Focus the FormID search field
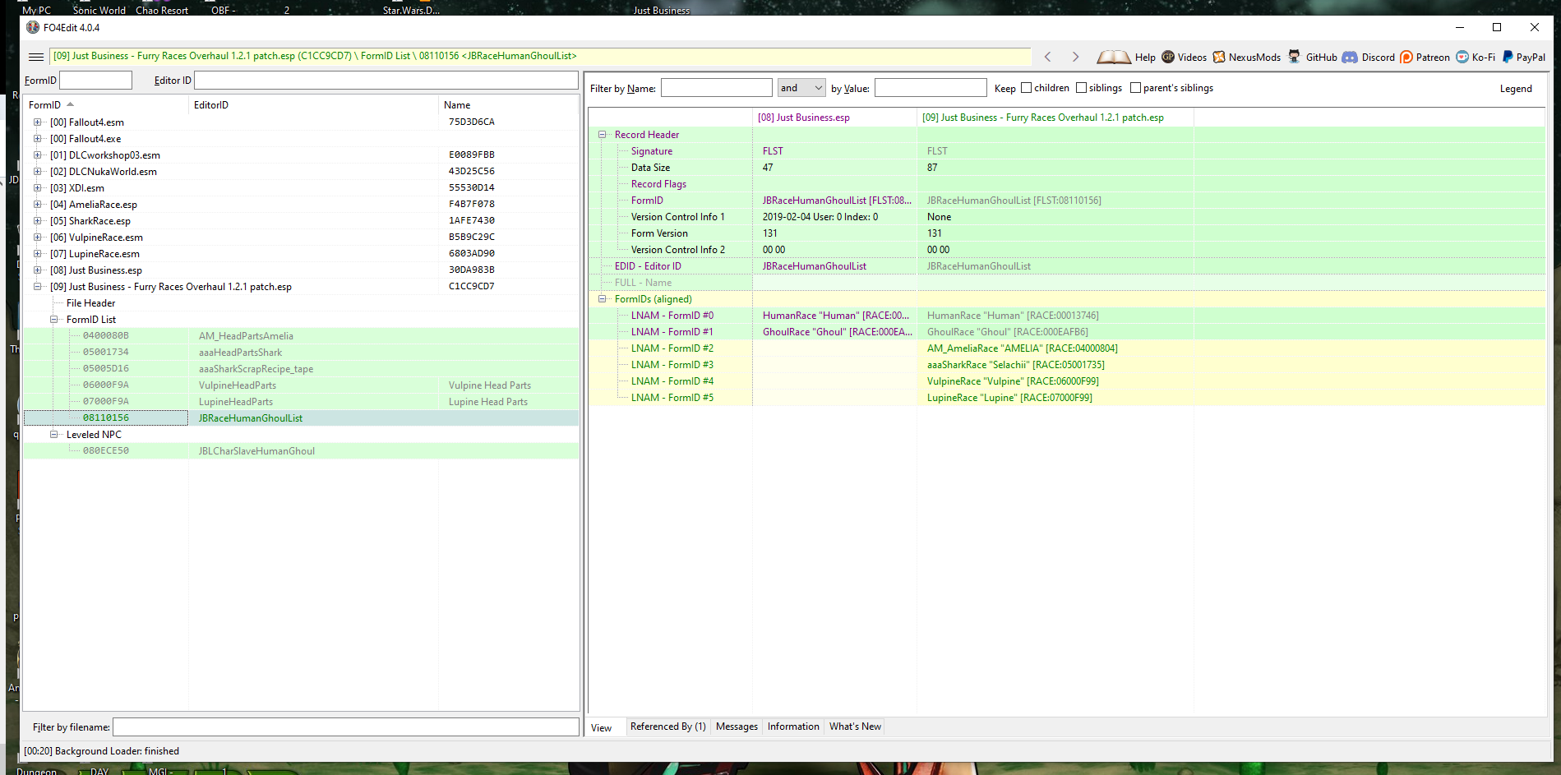The image size is (1561, 775). [x=95, y=80]
